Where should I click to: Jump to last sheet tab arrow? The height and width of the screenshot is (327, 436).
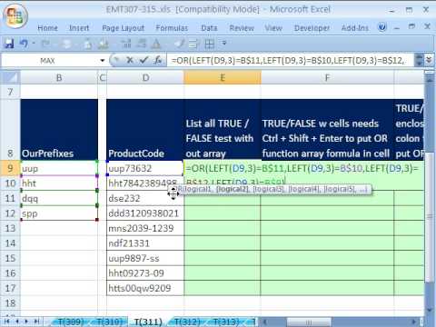(37, 321)
